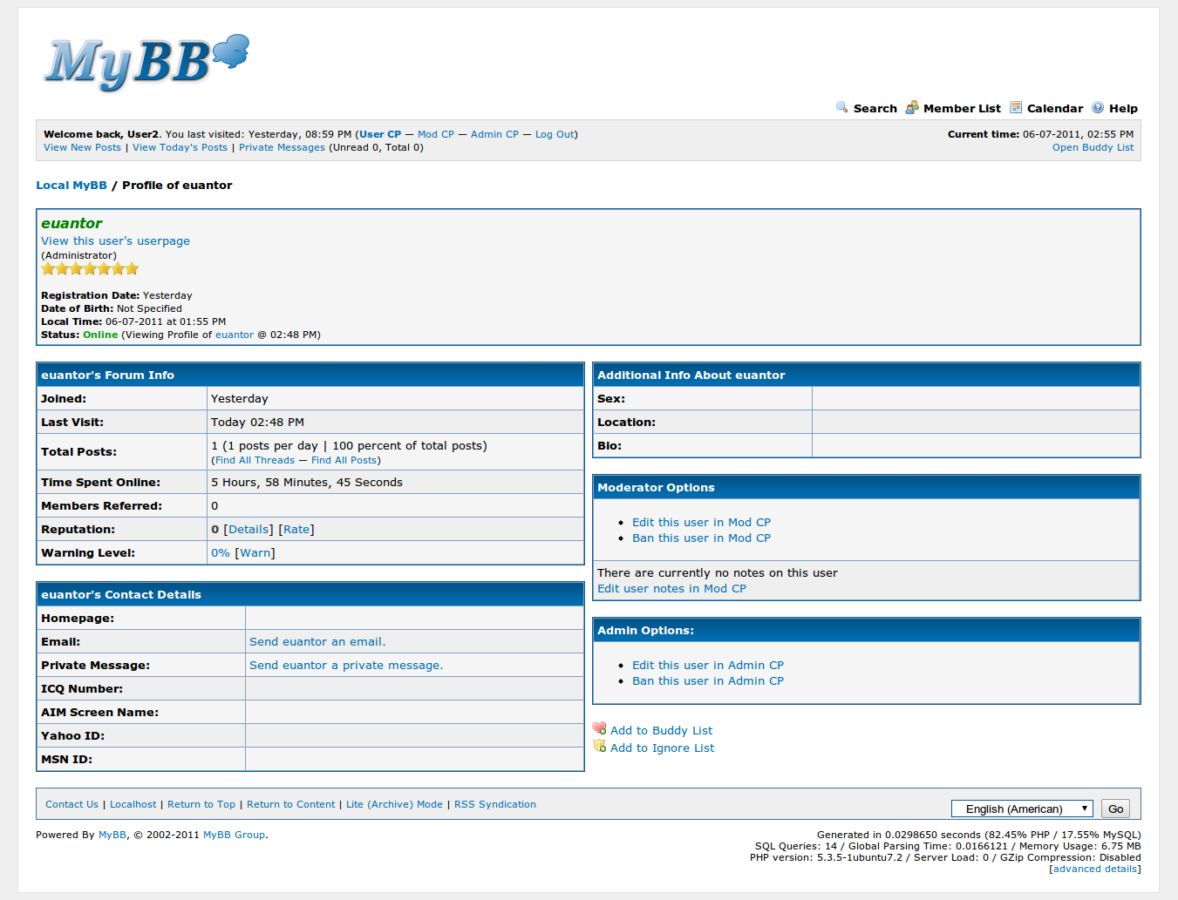This screenshot has height=900, width=1178.
Task: Click Find All Threads link
Action: tap(255, 460)
